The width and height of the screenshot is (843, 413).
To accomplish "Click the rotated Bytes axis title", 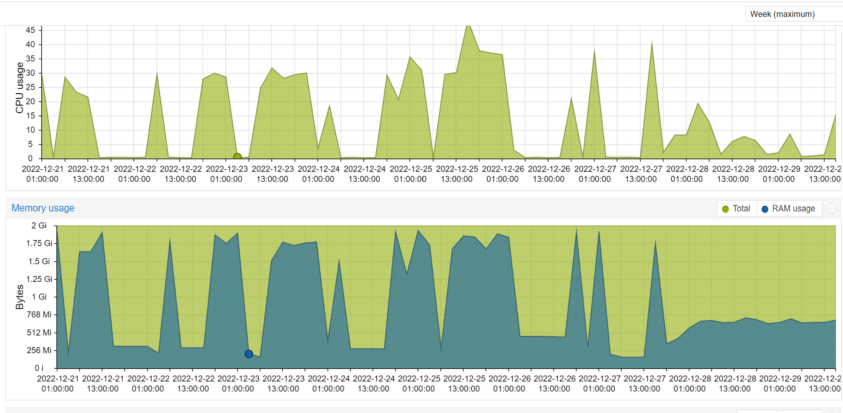I will pyautogui.click(x=20, y=297).
